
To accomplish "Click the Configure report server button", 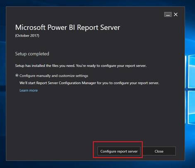I will pos(119,151).
